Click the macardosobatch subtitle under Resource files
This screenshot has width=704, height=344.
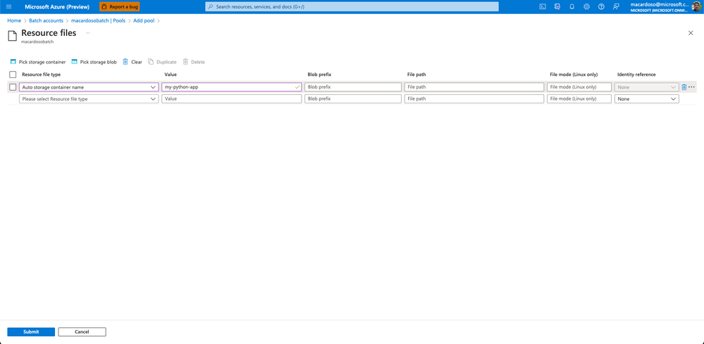click(x=37, y=42)
